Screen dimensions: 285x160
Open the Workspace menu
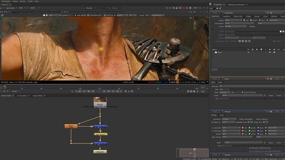[6, 1]
